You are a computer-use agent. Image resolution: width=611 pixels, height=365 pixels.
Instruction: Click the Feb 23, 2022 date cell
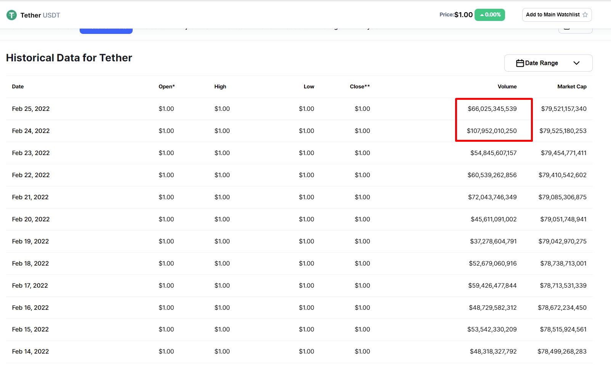[31, 153]
